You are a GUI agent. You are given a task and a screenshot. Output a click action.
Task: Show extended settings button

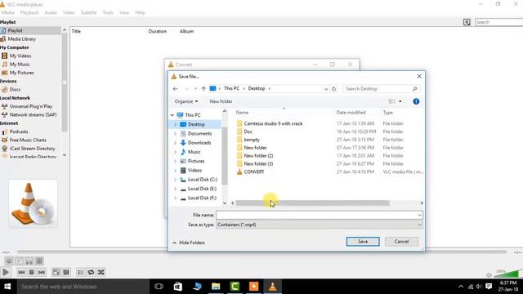pyautogui.click(x=66, y=272)
